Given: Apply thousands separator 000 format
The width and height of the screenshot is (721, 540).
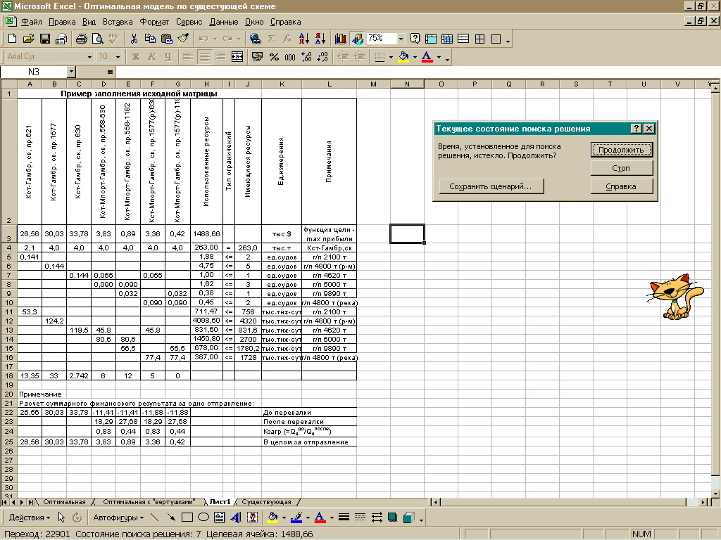Looking at the screenshot, I should tap(290, 57).
